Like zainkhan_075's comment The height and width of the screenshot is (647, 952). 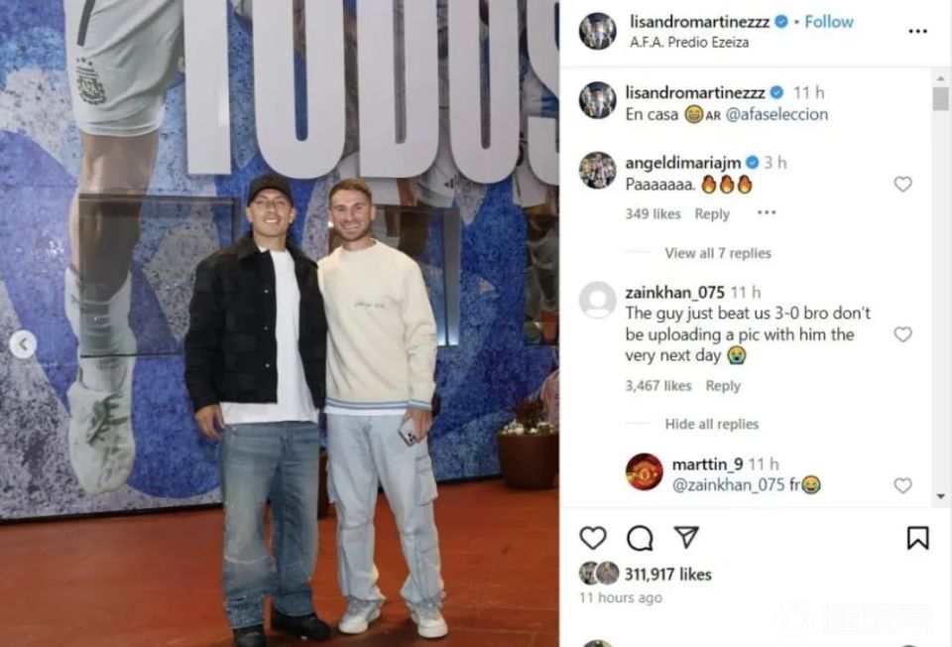coord(902,334)
